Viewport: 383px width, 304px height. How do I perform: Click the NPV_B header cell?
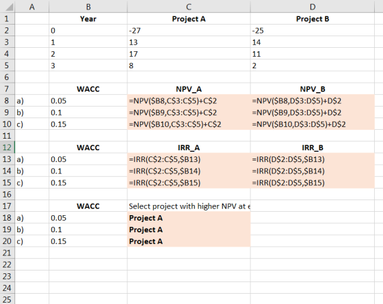(x=313, y=89)
